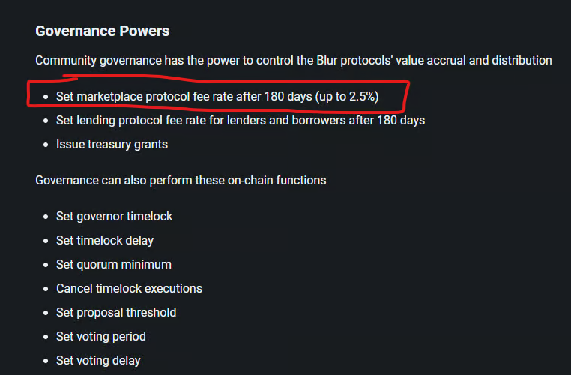Viewport: 571px width, 375px height.
Task: Click the bullet before Issue treasury grants
Action: click(46, 145)
